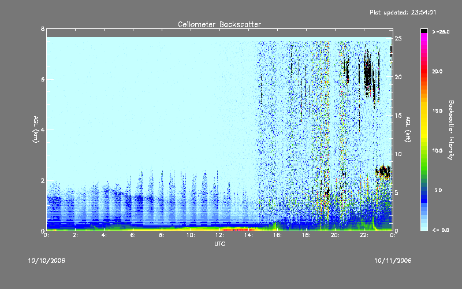
Task: Click the black cloud layer near 2 km around 23 UTC
Action: point(383,171)
